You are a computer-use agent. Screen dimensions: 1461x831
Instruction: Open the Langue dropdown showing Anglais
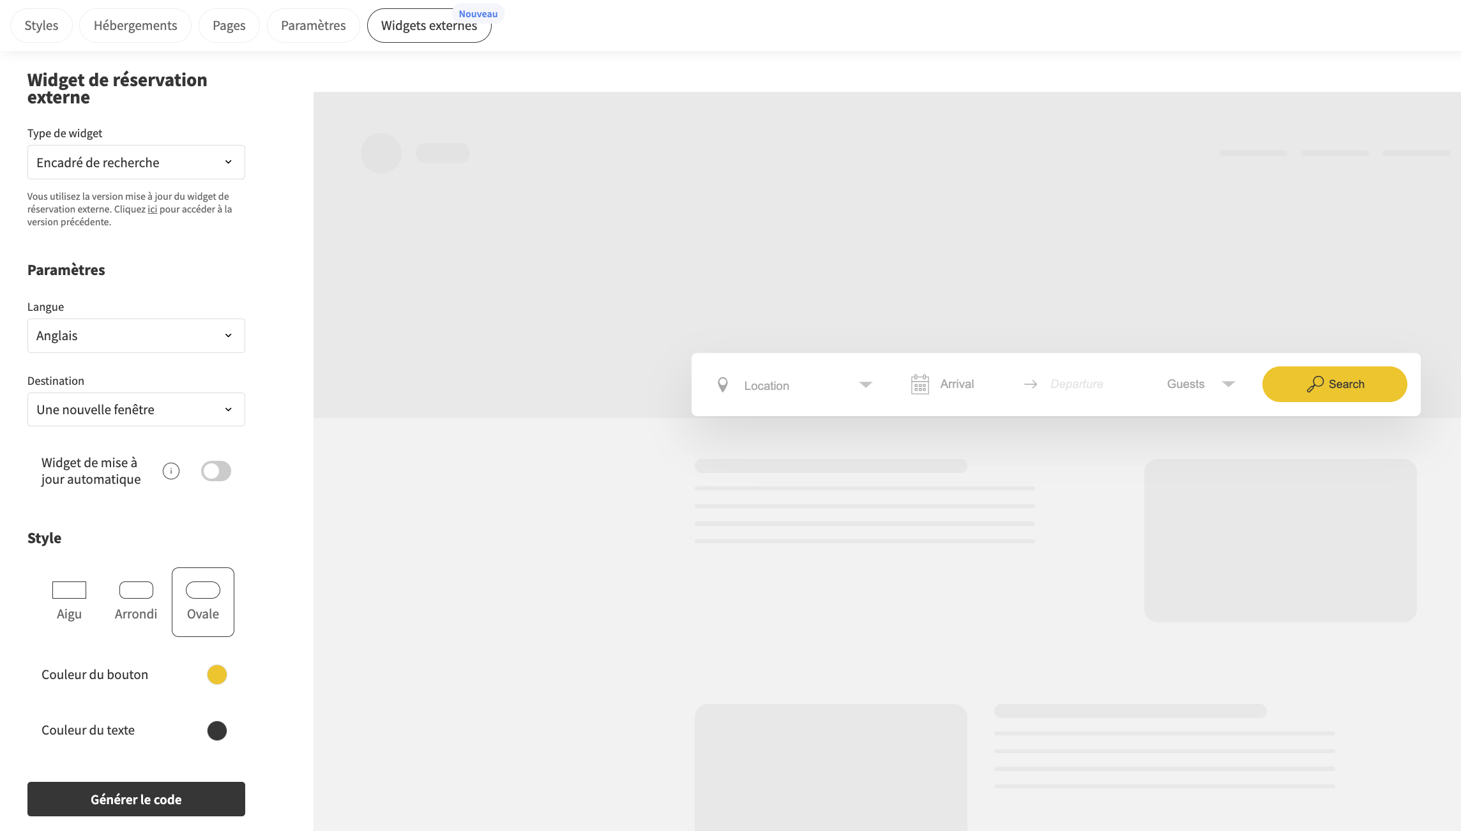(135, 335)
